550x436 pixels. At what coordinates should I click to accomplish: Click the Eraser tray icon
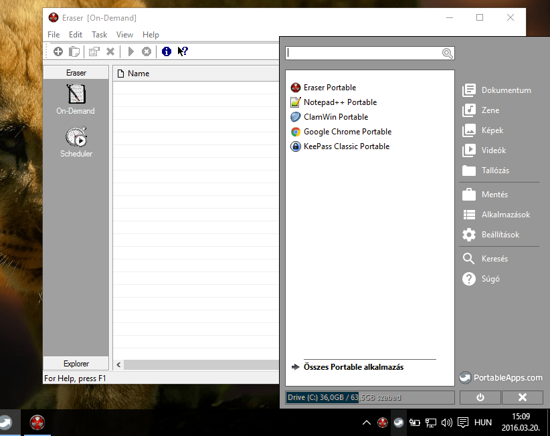coord(382,423)
